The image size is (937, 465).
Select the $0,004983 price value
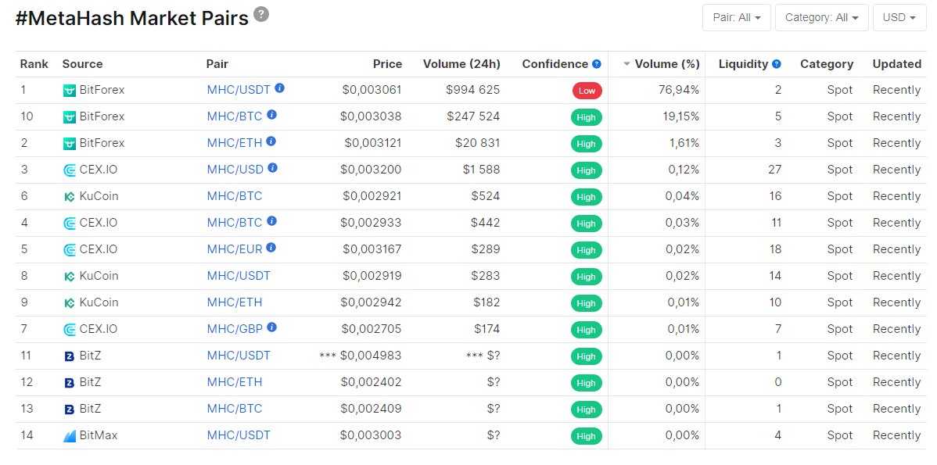[371, 355]
